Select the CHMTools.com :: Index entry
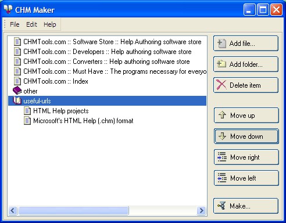The image size is (286, 223). coord(56,81)
